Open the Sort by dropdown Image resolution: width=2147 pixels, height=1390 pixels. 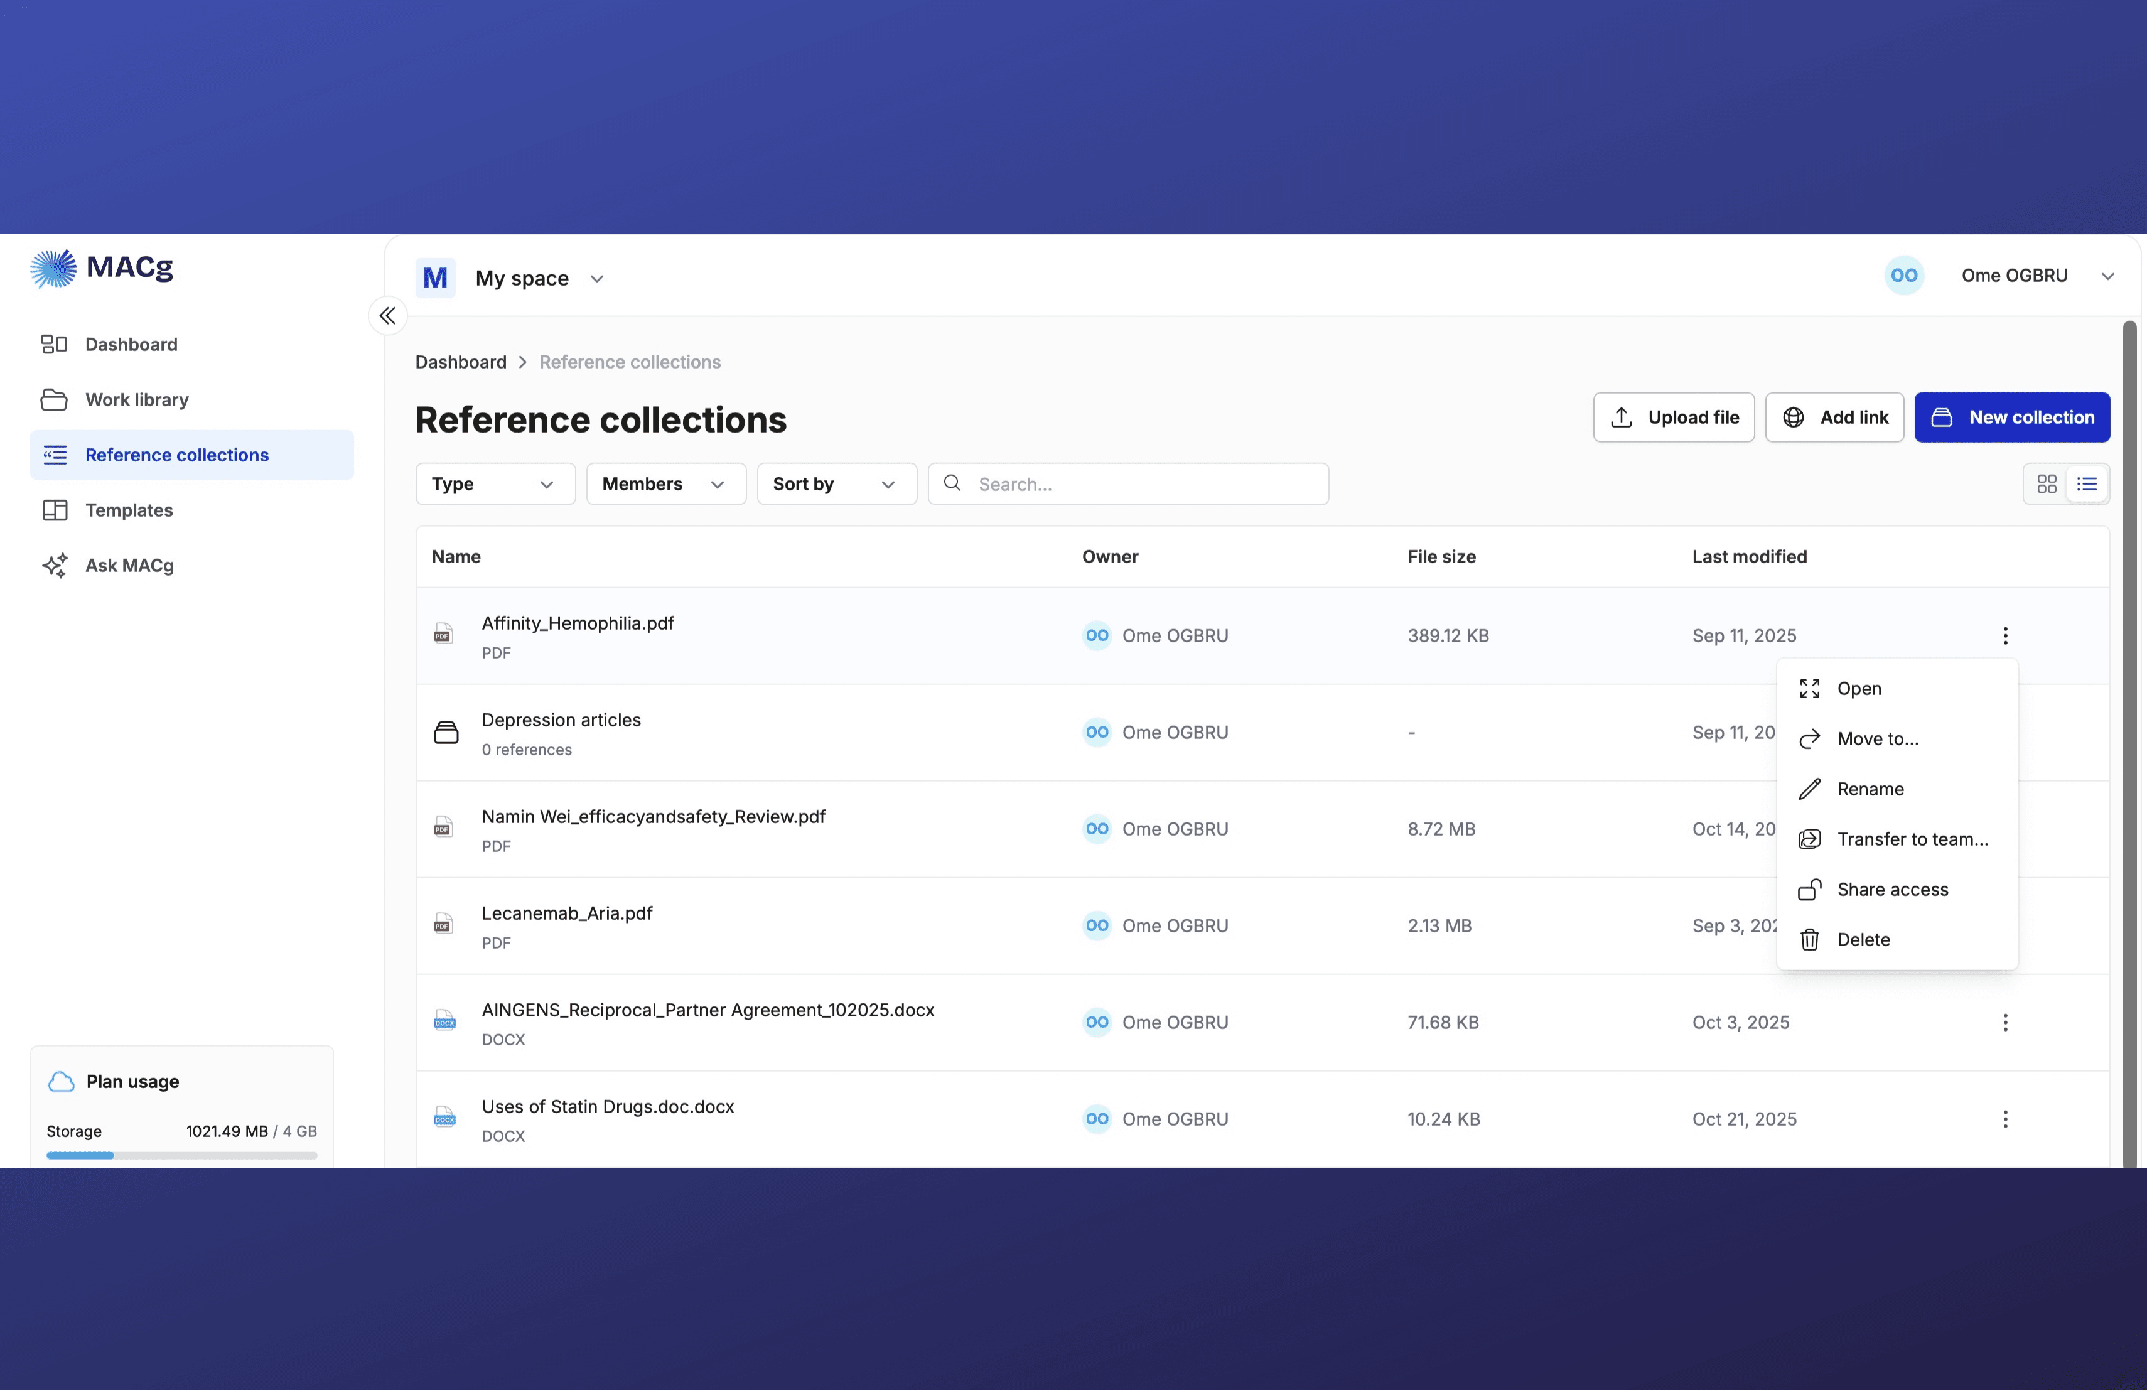coord(836,485)
